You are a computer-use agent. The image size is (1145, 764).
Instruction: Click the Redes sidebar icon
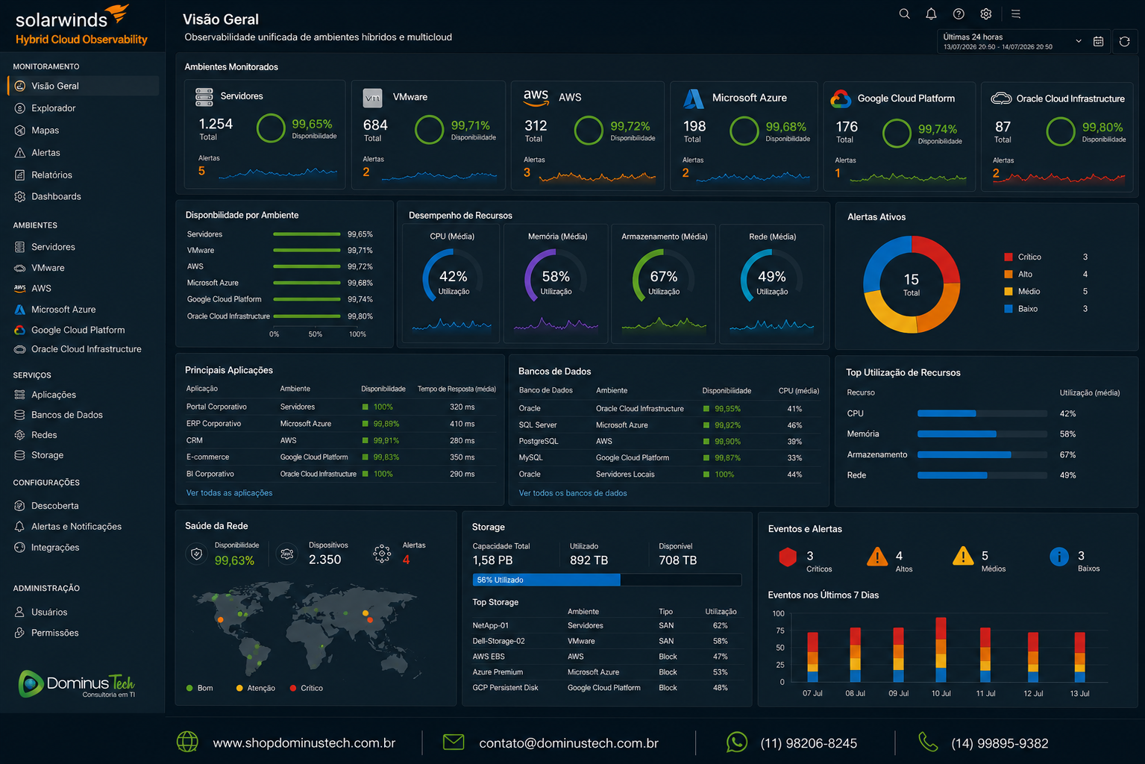pyautogui.click(x=20, y=435)
